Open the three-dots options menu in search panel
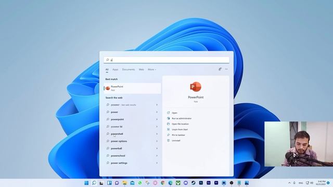Viewport: 333px width, 187px height. [226, 69]
